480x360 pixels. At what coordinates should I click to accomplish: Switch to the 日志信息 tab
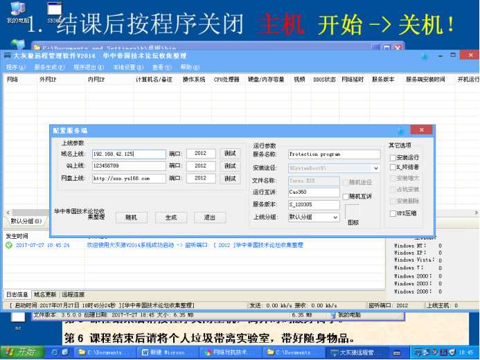[17, 294]
